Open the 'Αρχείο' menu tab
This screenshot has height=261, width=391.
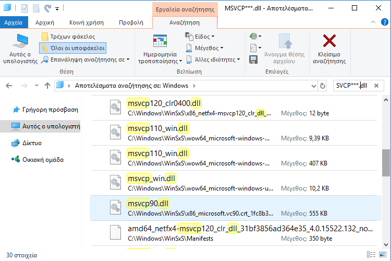click(13, 22)
